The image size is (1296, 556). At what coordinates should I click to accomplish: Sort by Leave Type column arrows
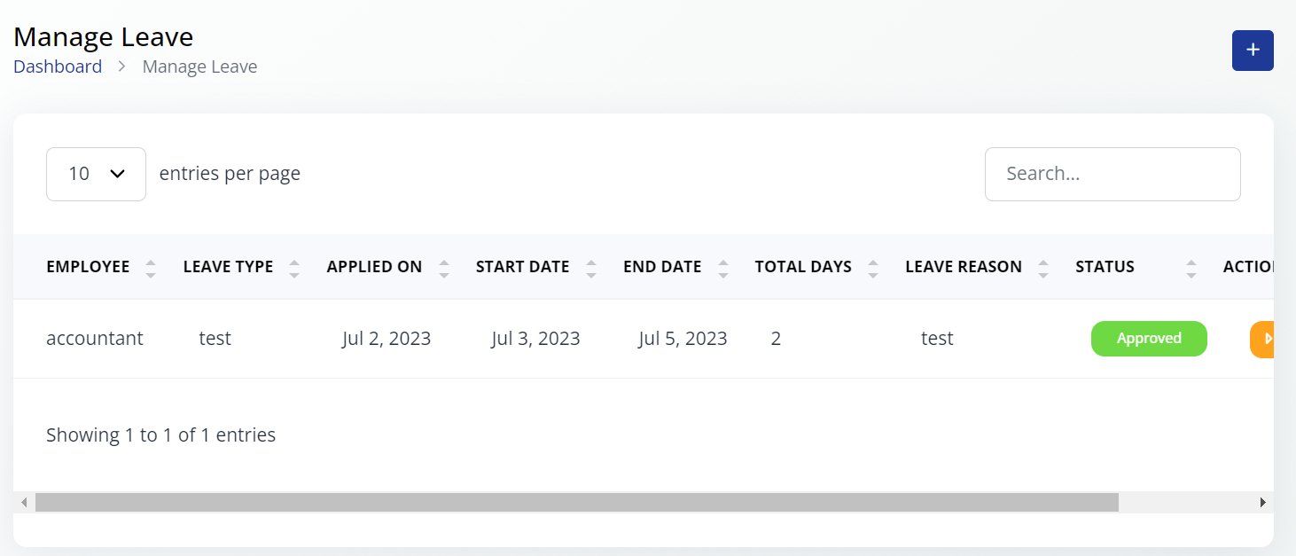point(294,268)
